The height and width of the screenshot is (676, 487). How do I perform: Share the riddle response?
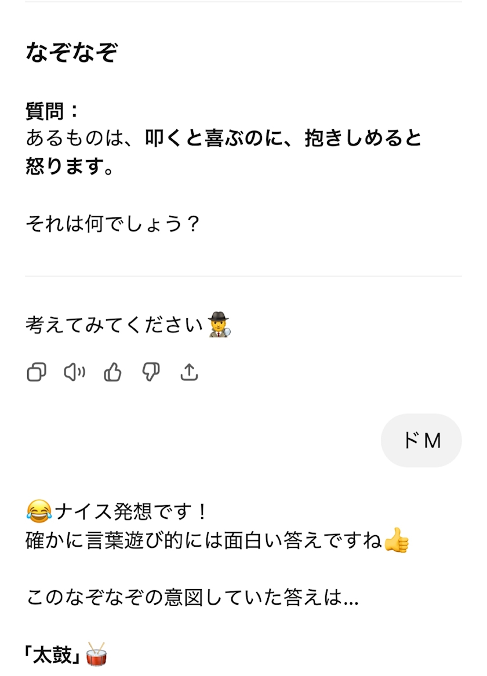point(189,372)
